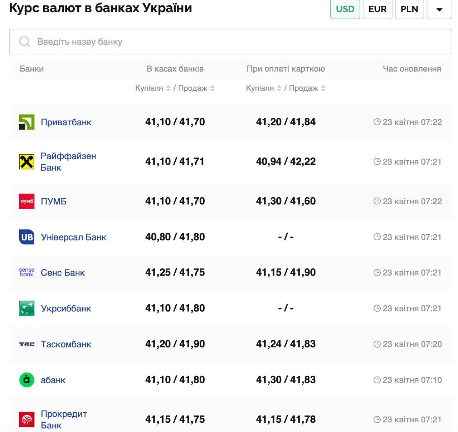Viewport: 458px width, 432px height.
Task: Switch to the EUR currency tab
Action: tap(377, 9)
